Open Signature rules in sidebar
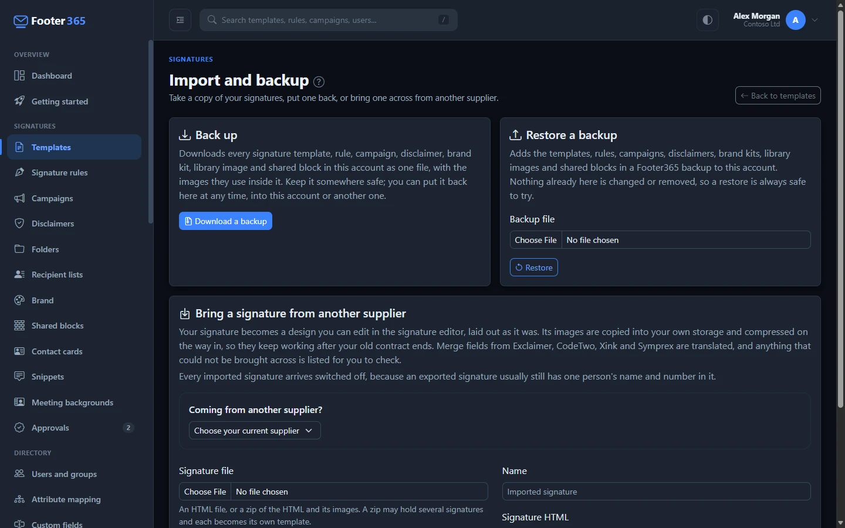 pyautogui.click(x=74, y=172)
